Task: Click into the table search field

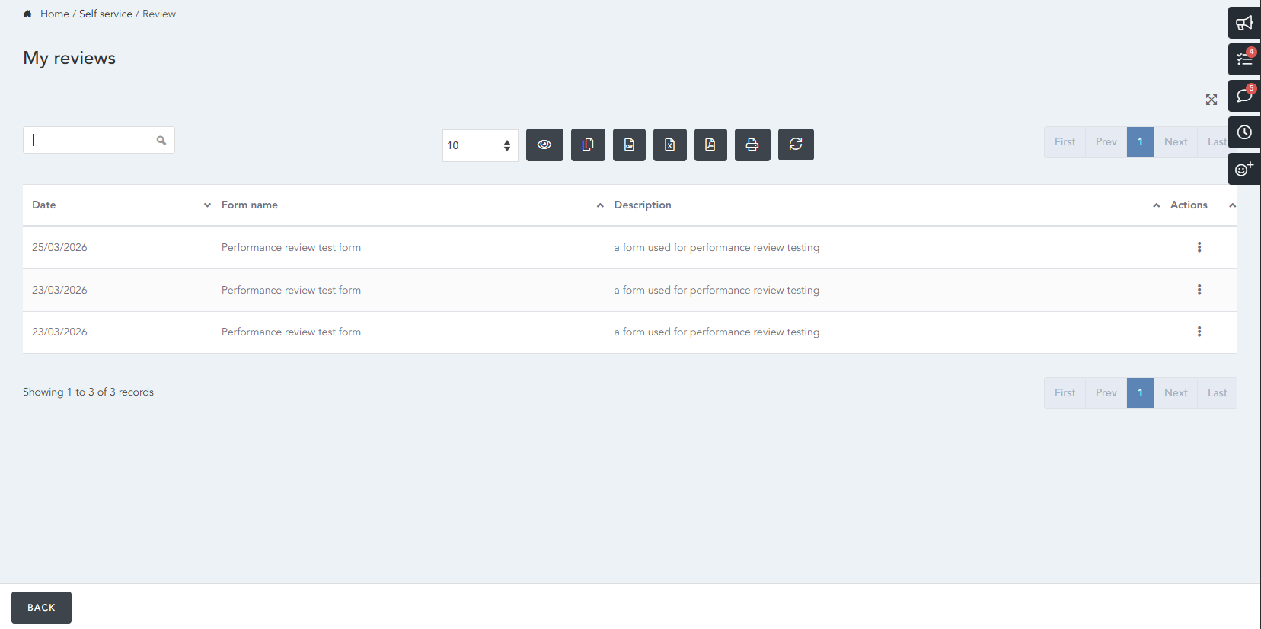Action: pos(91,140)
